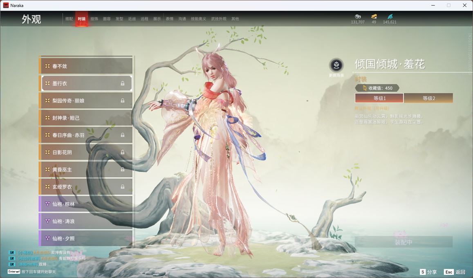Click the lock icon on 墨行衣
473x278 pixels.
point(123,83)
